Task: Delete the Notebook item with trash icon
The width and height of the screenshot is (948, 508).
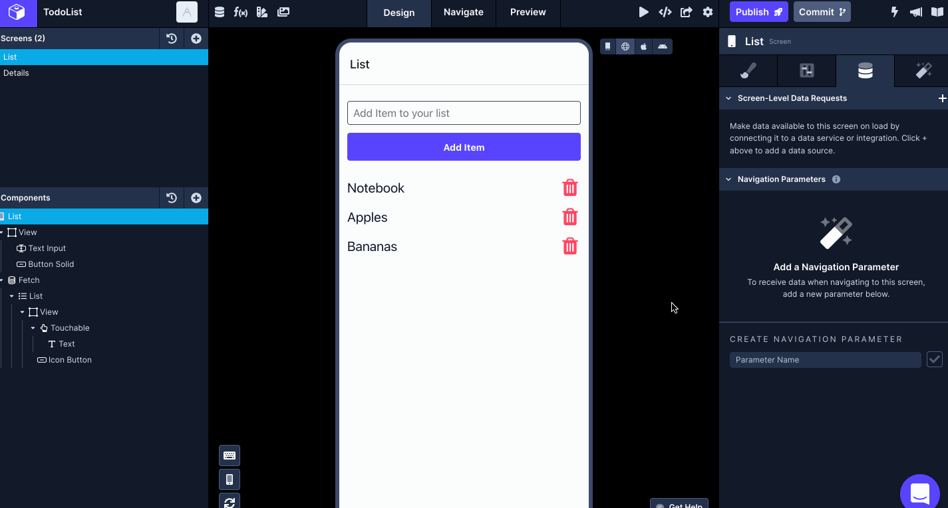Action: pyautogui.click(x=570, y=188)
